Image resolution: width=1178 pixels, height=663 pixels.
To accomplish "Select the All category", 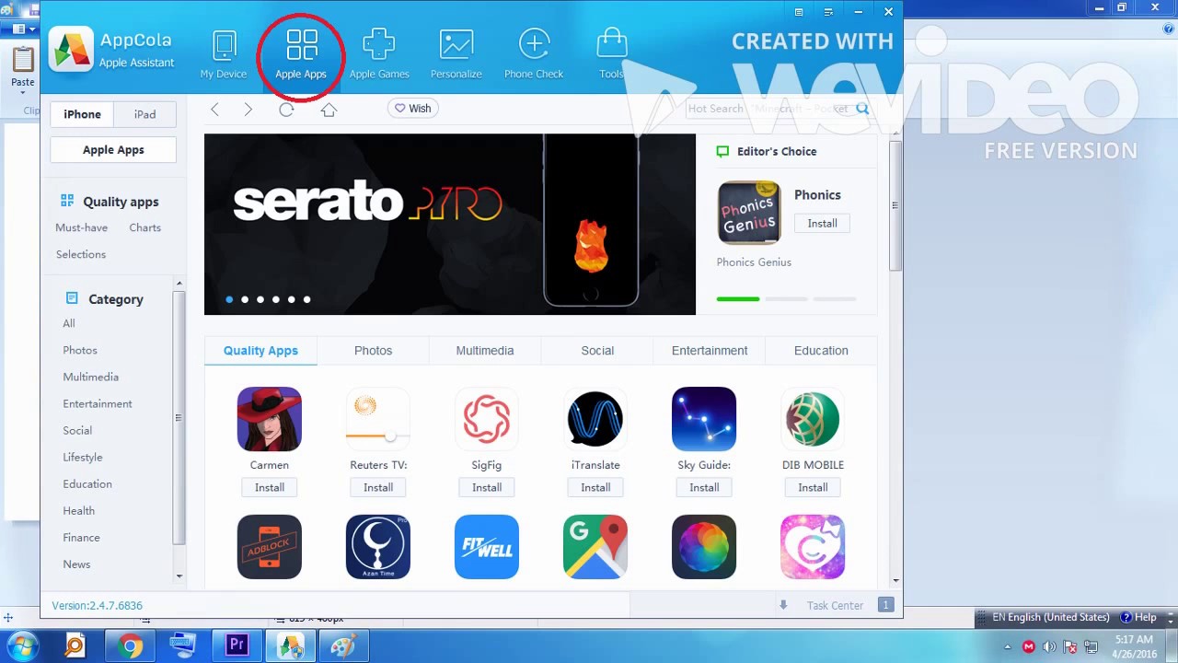I will 69,323.
